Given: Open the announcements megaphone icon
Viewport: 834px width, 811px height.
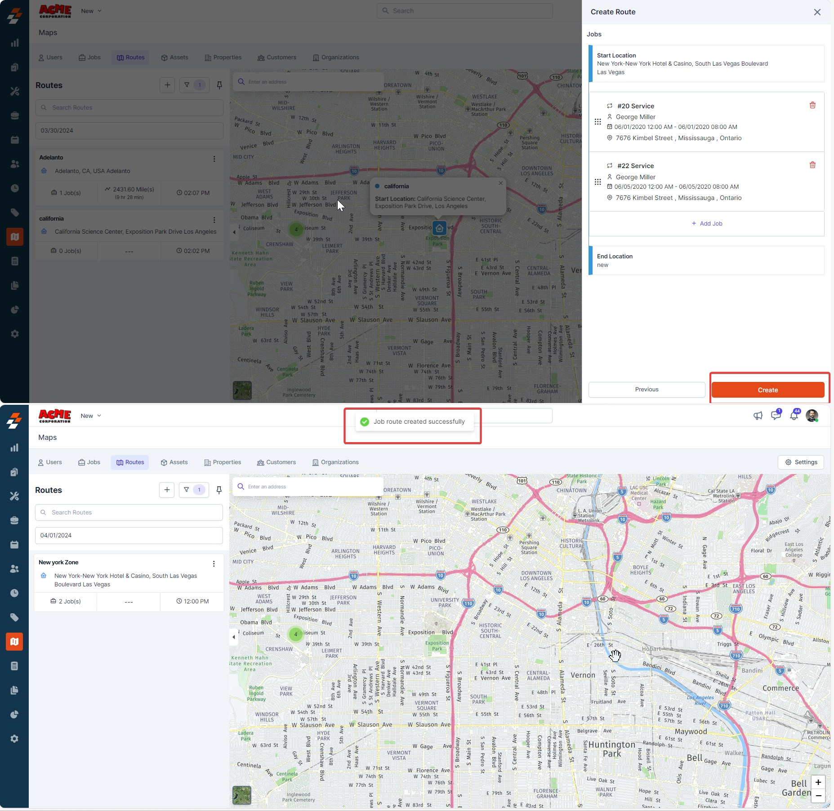Looking at the screenshot, I should click(758, 416).
